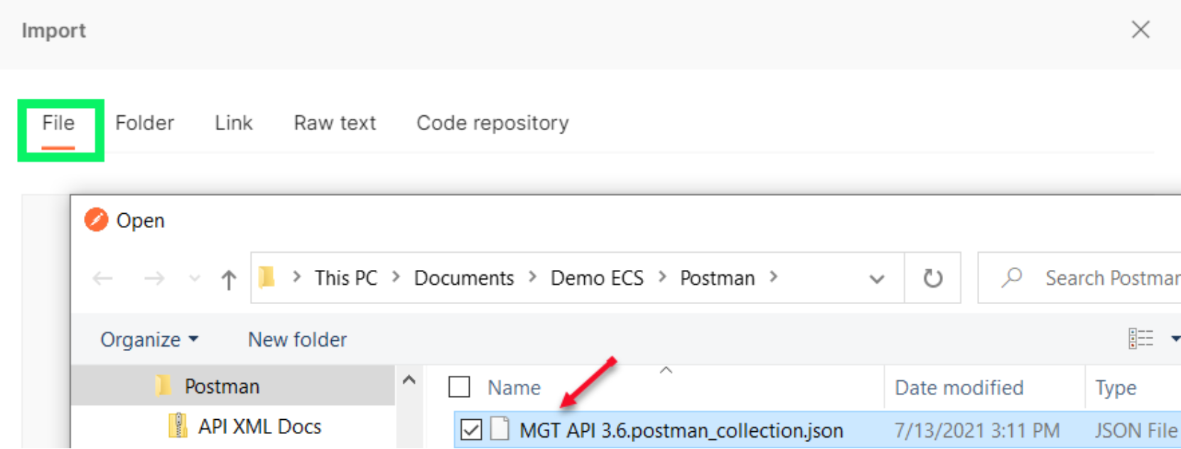Screen dimensions: 1181x449
Task: Go forward in the Open dialog
Action: [154, 278]
